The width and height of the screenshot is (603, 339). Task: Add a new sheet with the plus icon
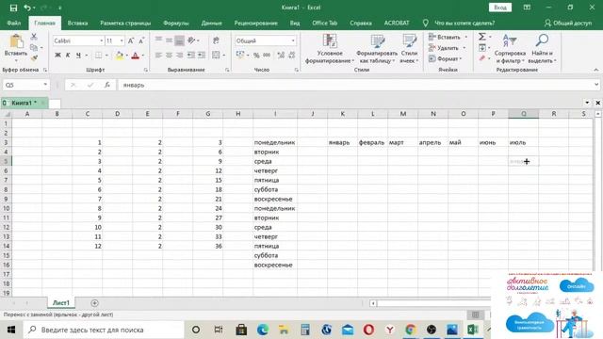click(94, 303)
